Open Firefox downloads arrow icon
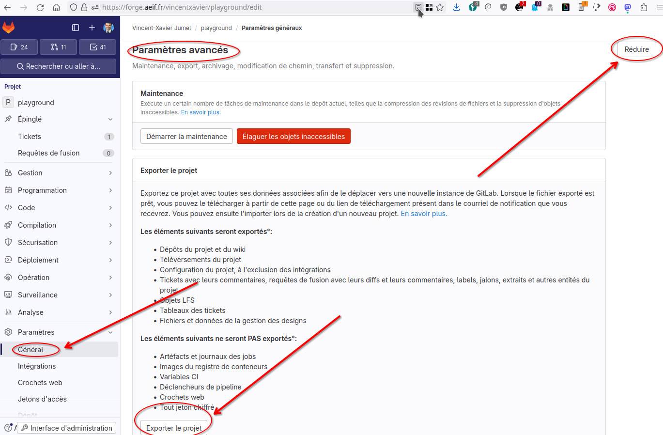The width and height of the screenshot is (663, 435). (456, 7)
